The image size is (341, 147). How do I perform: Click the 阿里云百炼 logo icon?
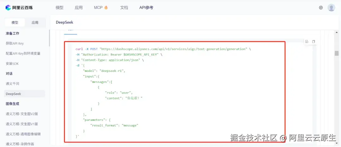[8, 8]
